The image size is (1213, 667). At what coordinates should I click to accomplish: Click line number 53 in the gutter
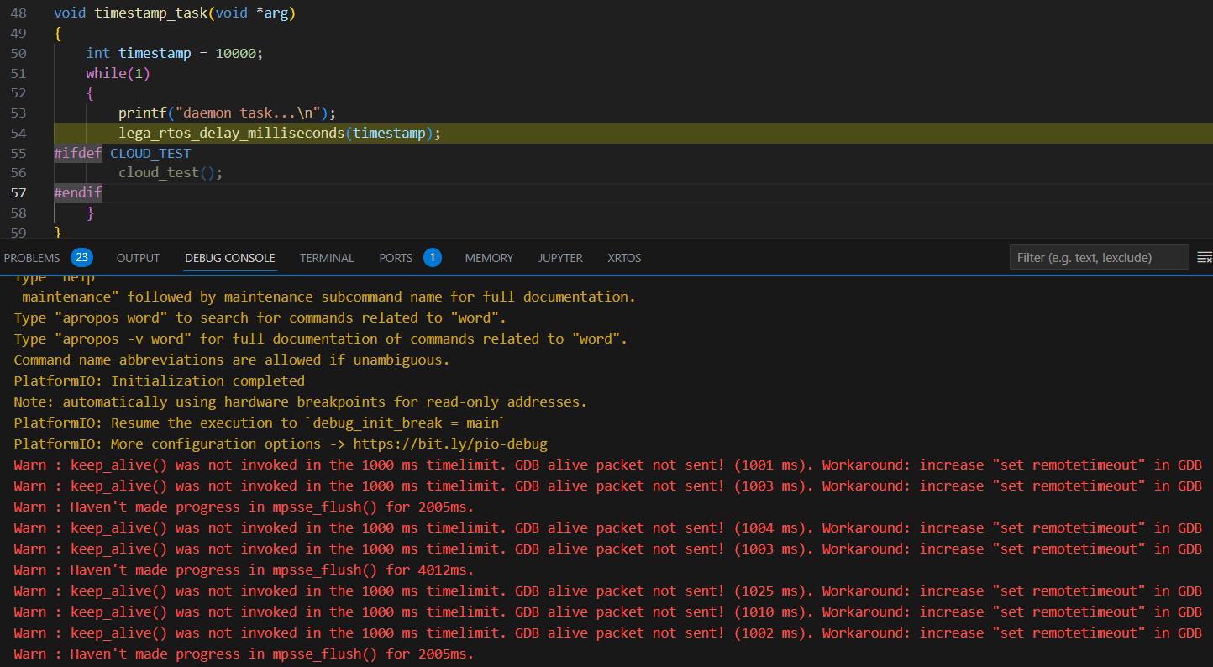(18, 113)
